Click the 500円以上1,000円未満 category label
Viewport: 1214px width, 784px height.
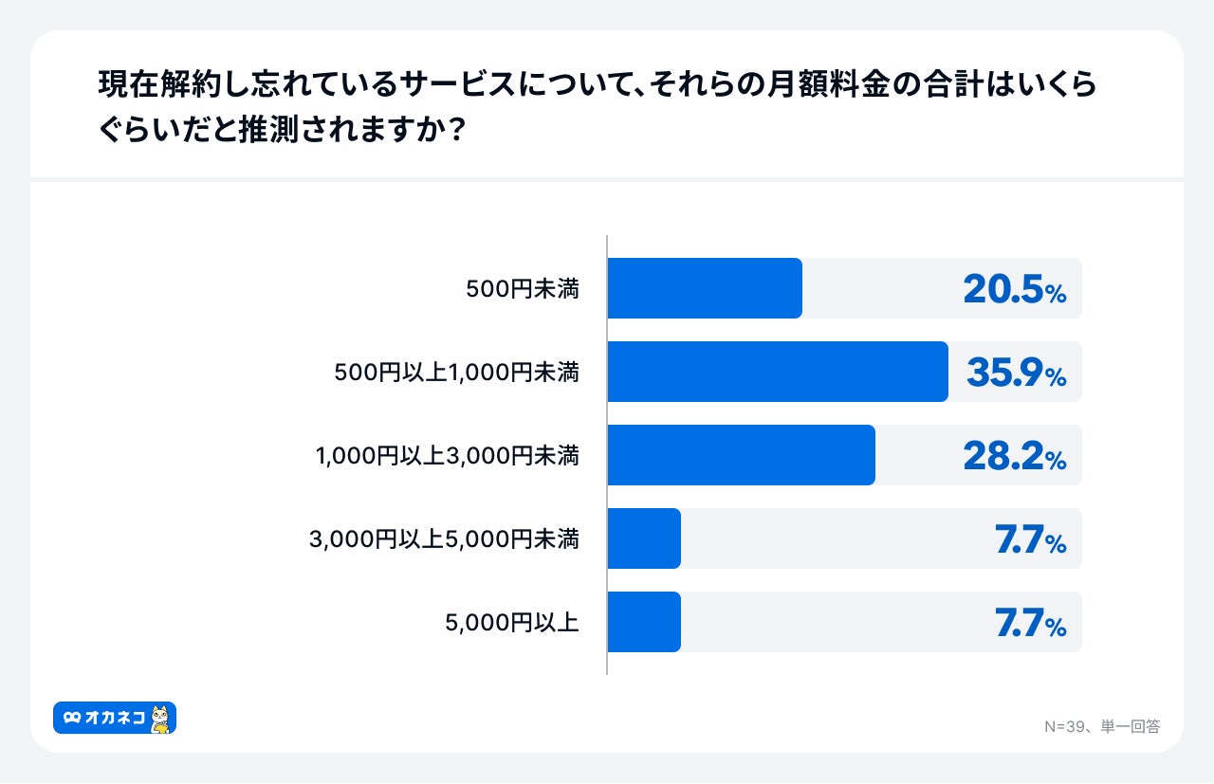(456, 373)
